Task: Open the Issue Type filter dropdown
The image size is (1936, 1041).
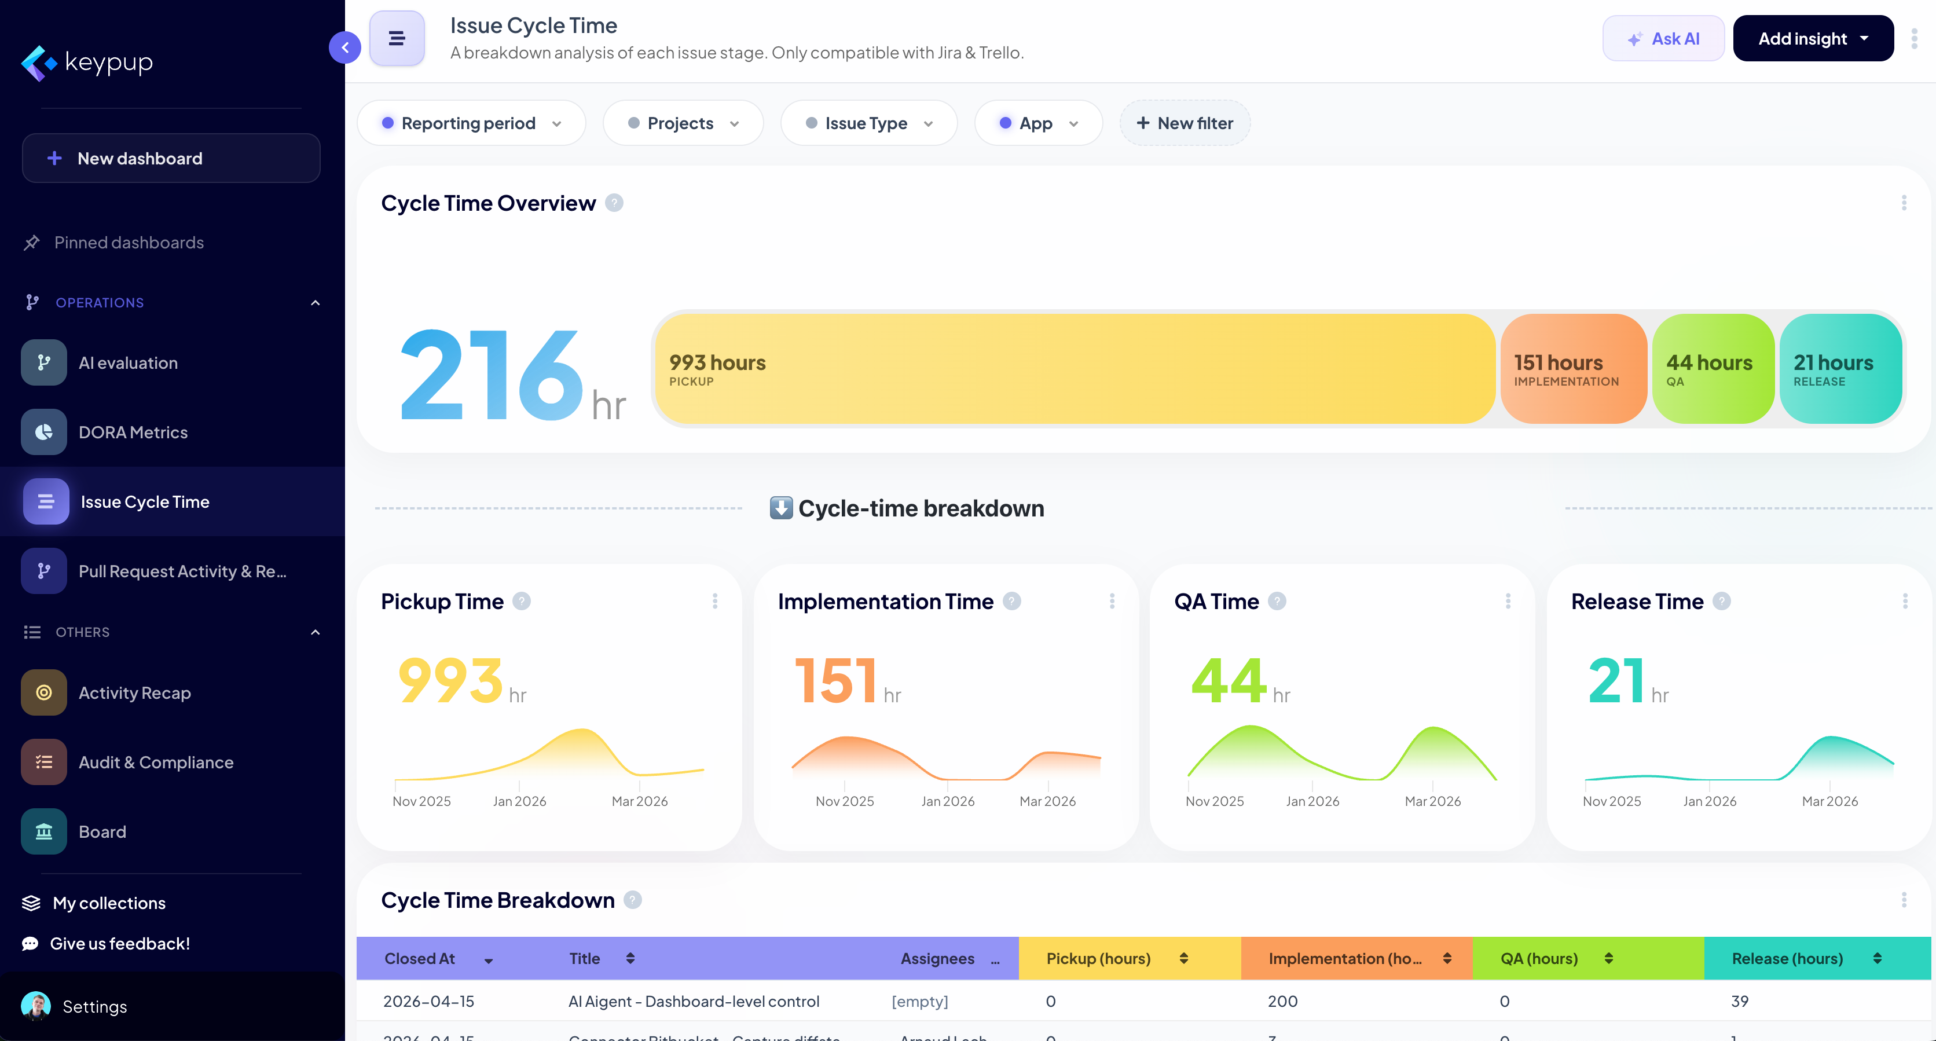Action: point(869,123)
